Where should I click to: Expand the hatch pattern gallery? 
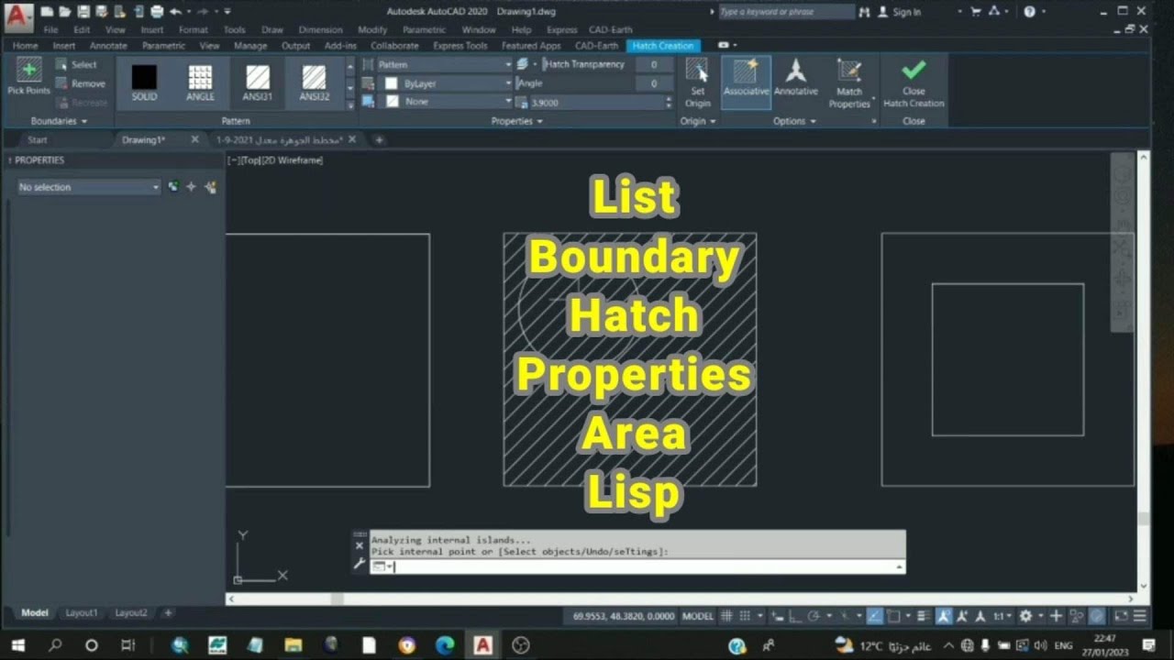pos(349,104)
